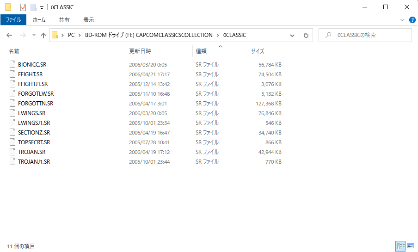Select the BIONICC.SR file
Screen dimensions: 418x252
(x=32, y=65)
